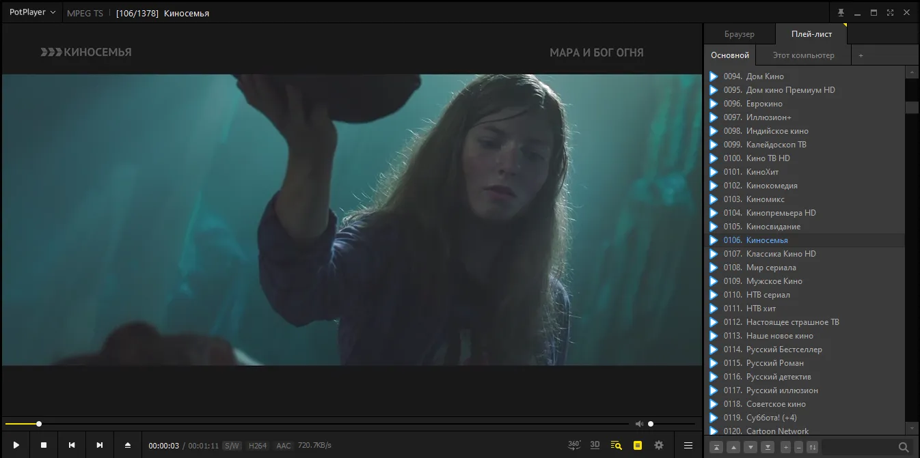Screen dimensions: 920x458
Task: Toggle 3D video mode icon
Action: (595, 445)
